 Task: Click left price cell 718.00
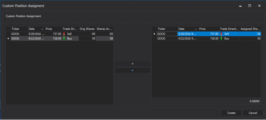[53, 39]
